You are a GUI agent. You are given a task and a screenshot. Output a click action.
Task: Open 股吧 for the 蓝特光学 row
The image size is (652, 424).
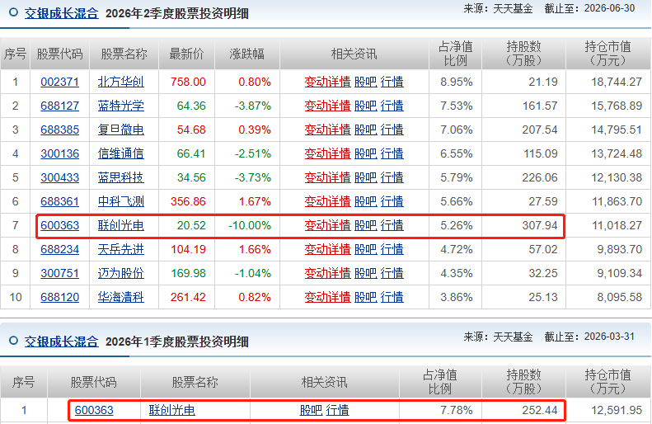tap(366, 106)
